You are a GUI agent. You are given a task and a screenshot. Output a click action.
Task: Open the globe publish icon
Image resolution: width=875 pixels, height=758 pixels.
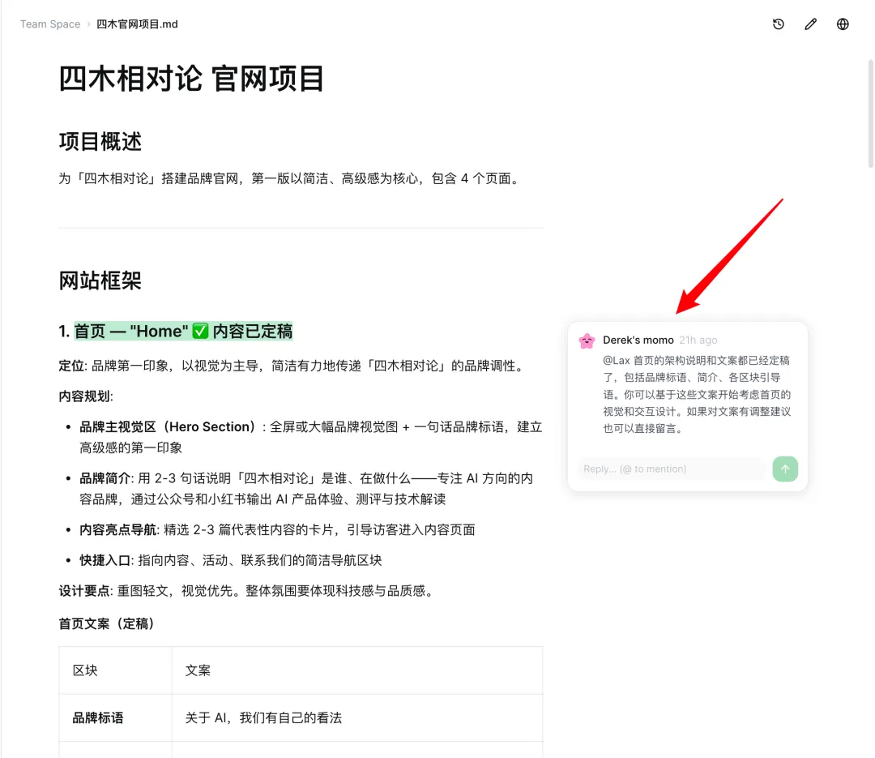(x=843, y=24)
